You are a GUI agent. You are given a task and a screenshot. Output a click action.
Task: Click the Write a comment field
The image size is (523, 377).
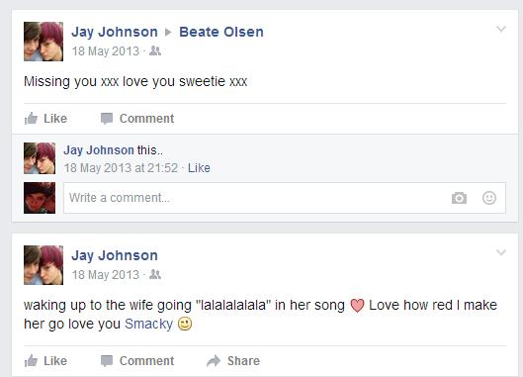point(285,198)
